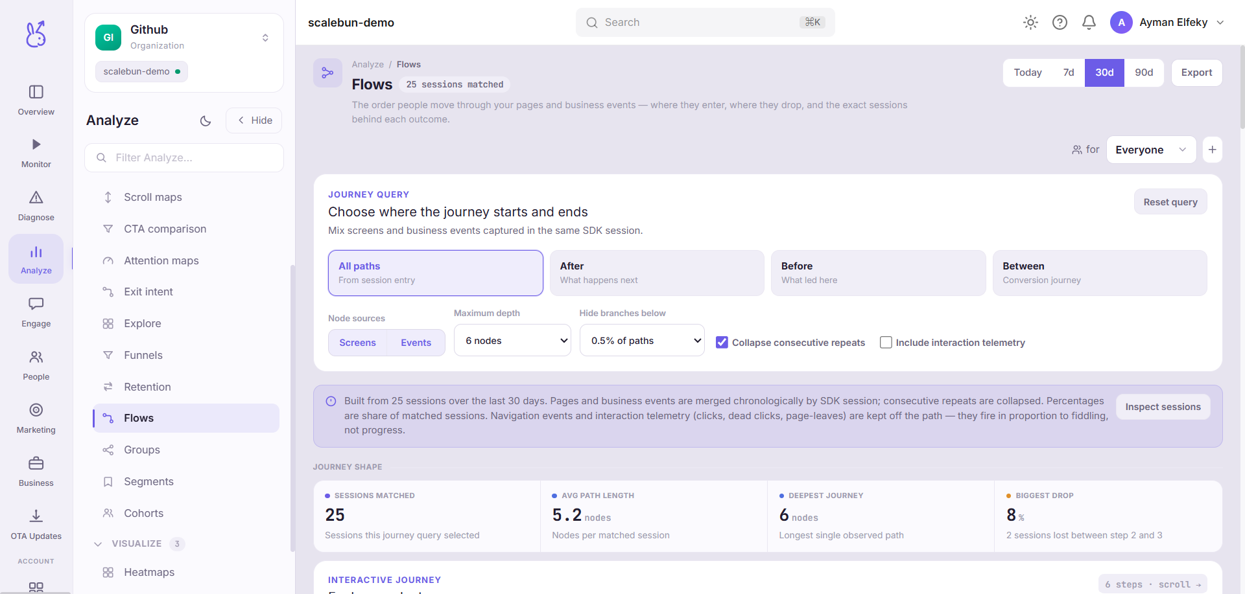Enable Include interaction telemetry checkbox
1245x594 pixels.
[x=886, y=342]
